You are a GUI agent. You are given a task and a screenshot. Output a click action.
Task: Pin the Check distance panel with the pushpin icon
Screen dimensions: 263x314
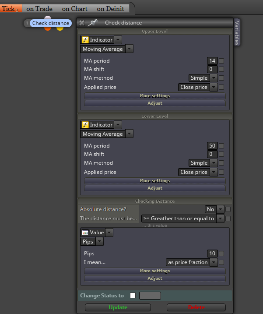(x=92, y=23)
